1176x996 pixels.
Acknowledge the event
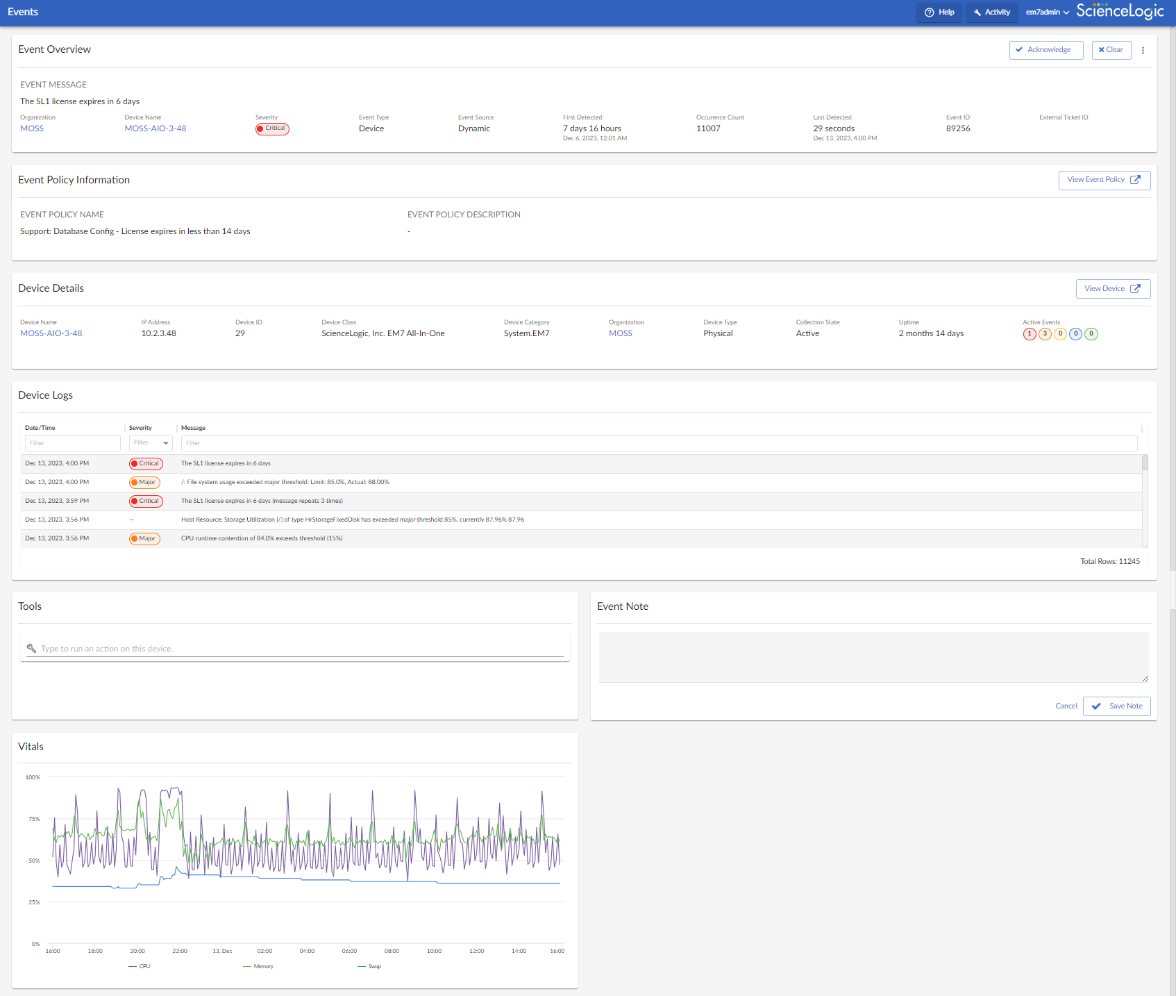tap(1045, 50)
